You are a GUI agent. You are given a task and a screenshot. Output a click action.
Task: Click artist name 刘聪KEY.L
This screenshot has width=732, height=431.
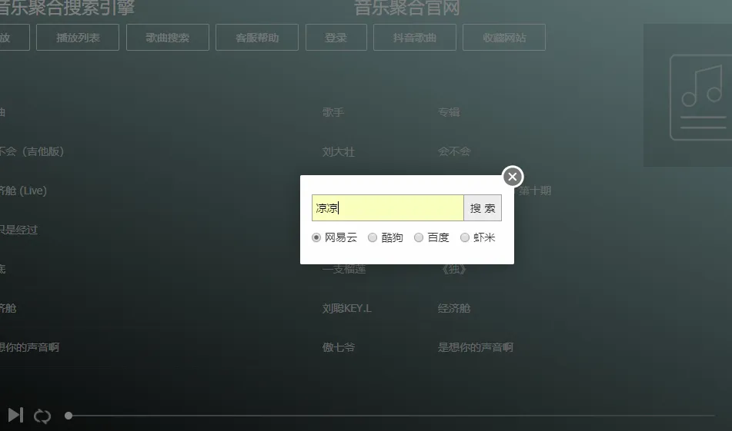[347, 308]
